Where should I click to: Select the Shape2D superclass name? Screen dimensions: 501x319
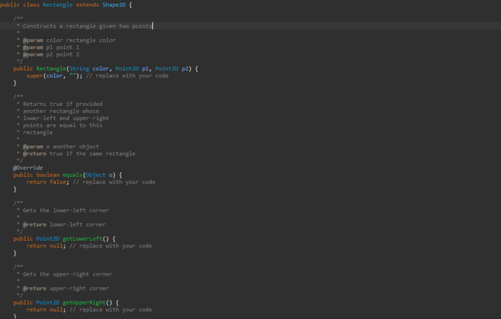pos(114,5)
